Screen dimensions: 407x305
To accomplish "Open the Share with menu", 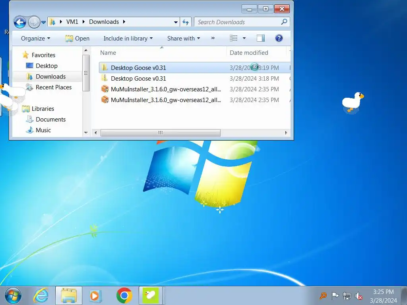I will 184,39.
